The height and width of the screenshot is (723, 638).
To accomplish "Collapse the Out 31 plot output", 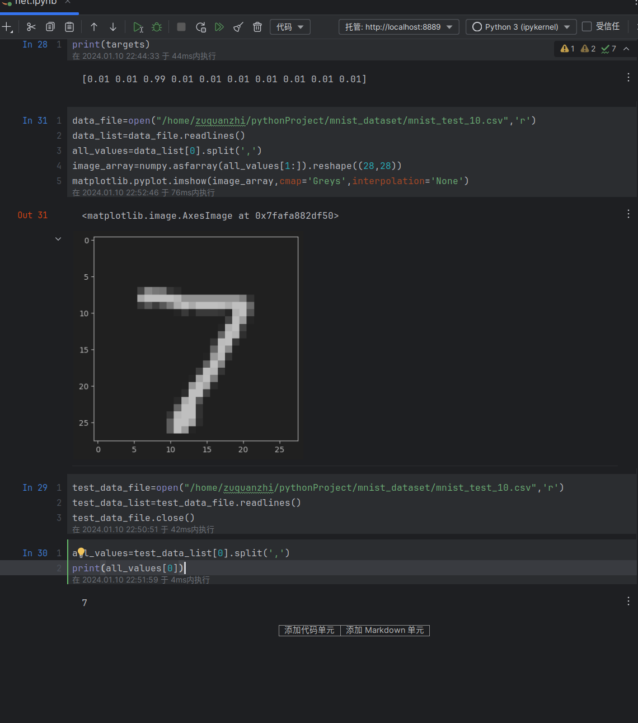I will 58,239.
